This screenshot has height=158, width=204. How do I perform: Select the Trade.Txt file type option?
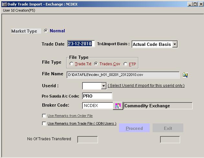71,64
